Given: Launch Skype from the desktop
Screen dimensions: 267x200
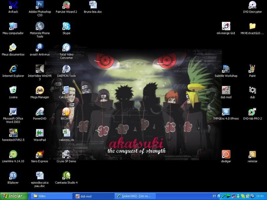Looking at the screenshot, I should point(66,26).
